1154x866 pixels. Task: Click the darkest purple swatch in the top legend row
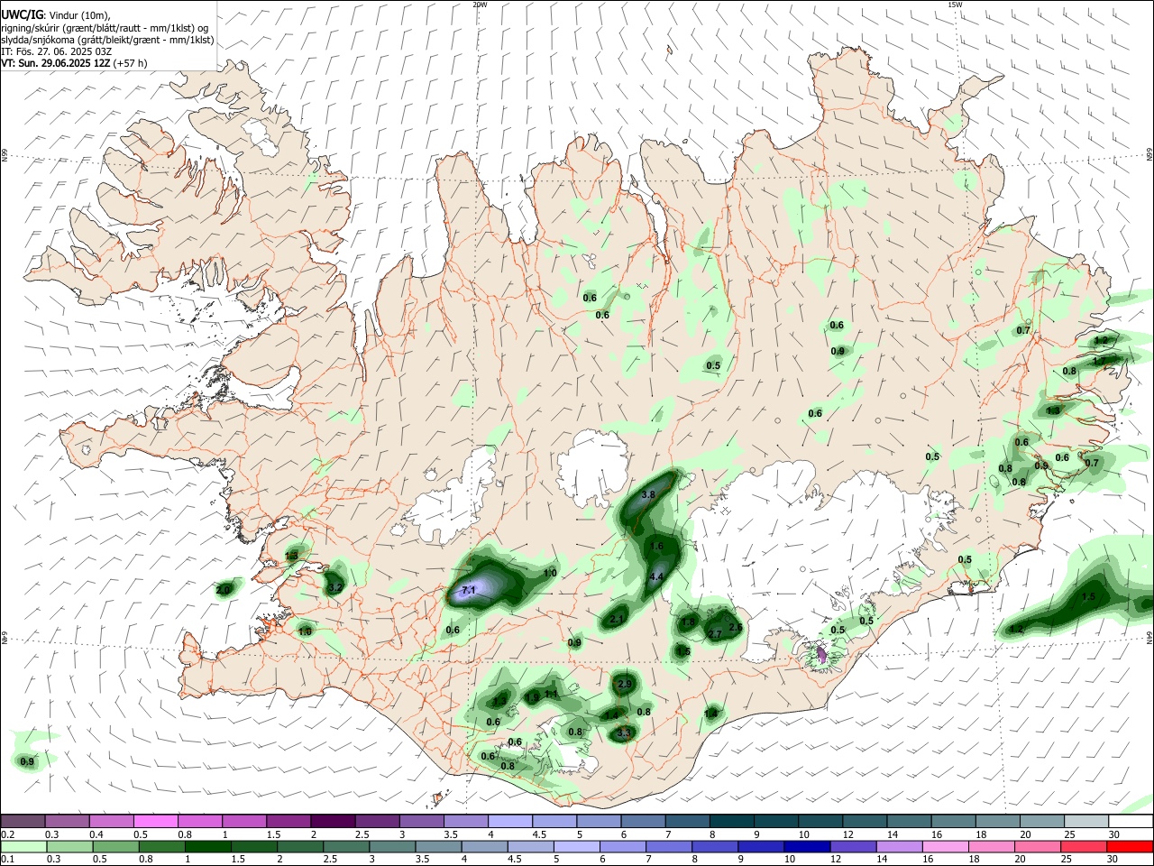point(332,821)
